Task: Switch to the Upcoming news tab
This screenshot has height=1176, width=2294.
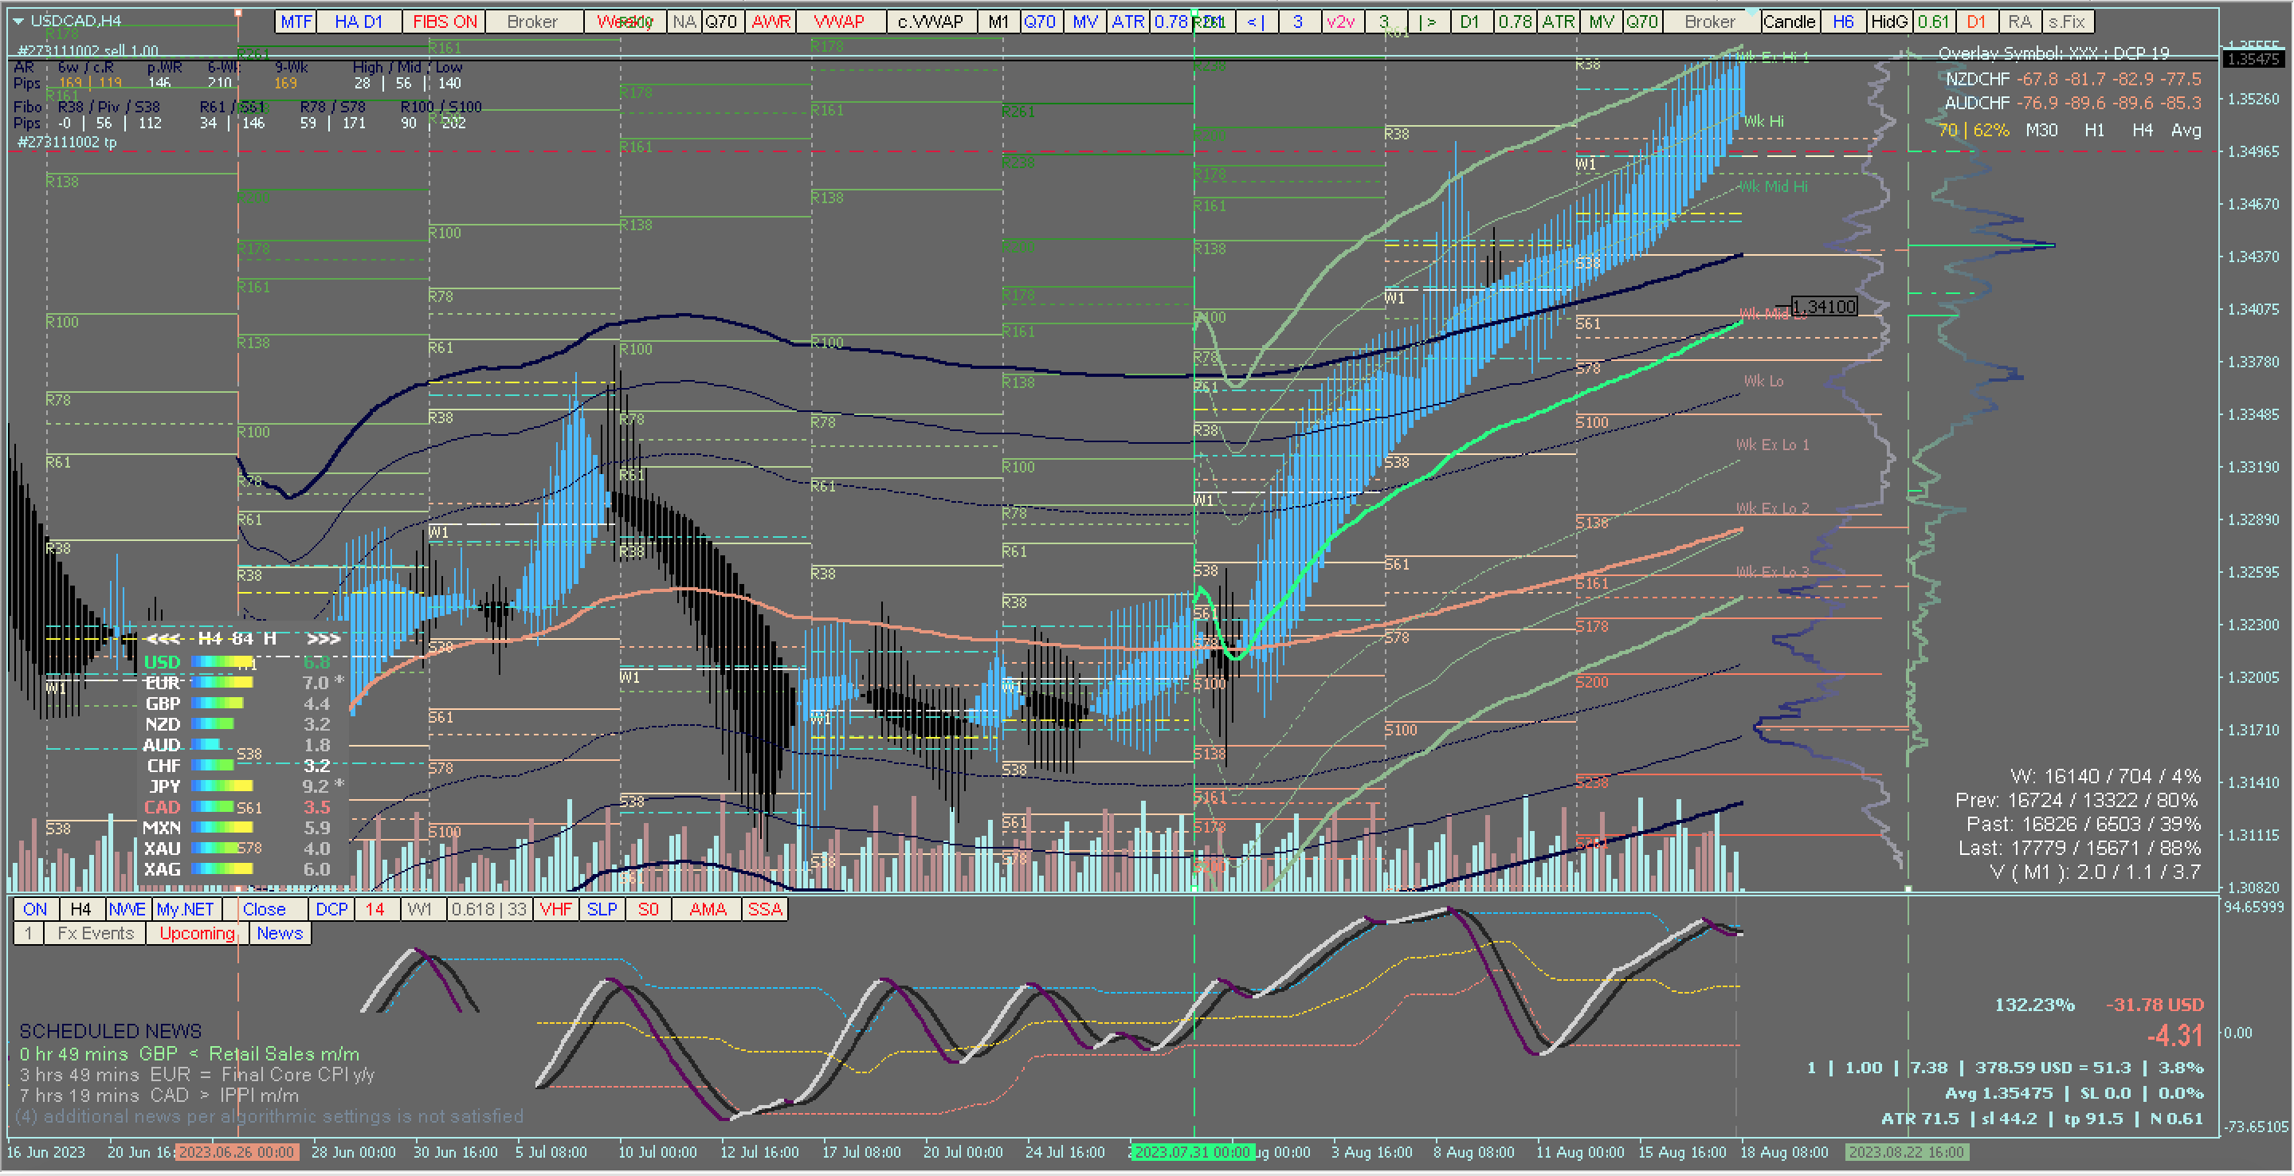Action: click(197, 933)
